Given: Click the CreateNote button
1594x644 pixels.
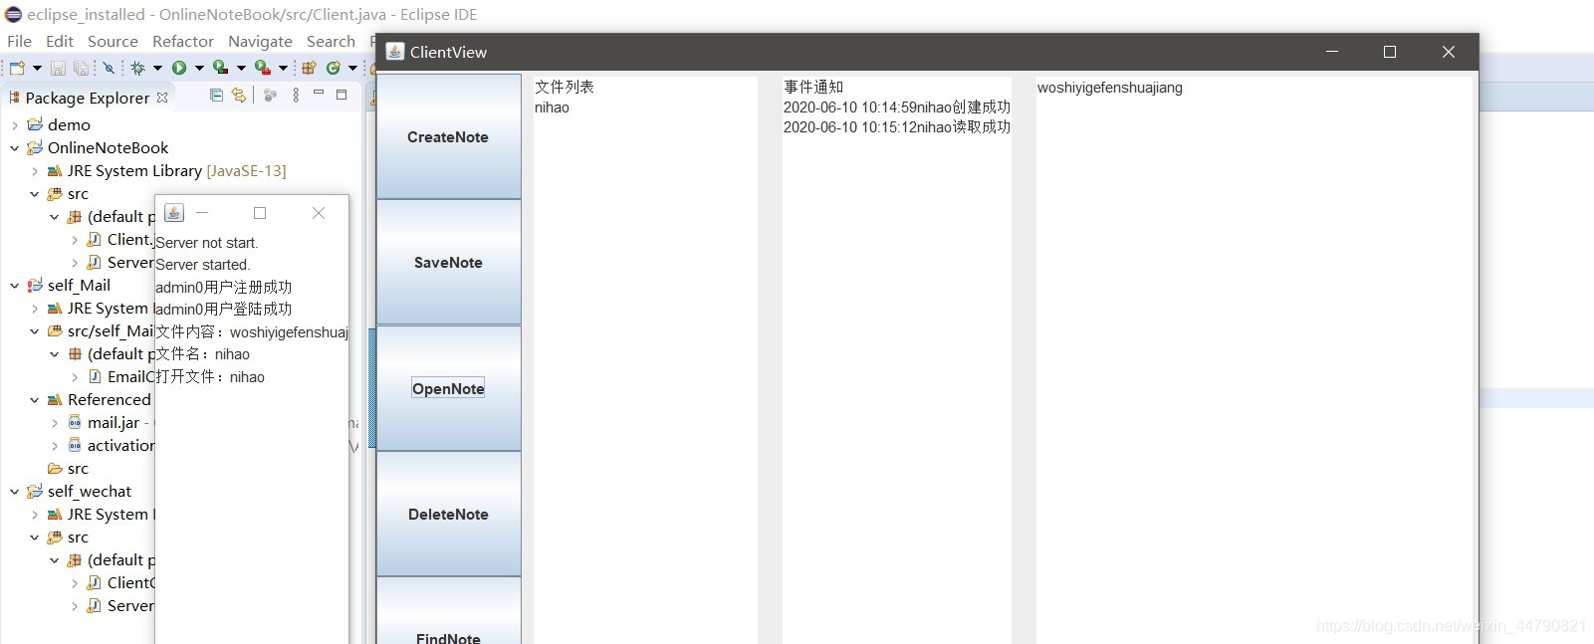Looking at the screenshot, I should [x=448, y=137].
